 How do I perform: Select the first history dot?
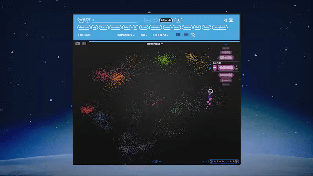215,161
